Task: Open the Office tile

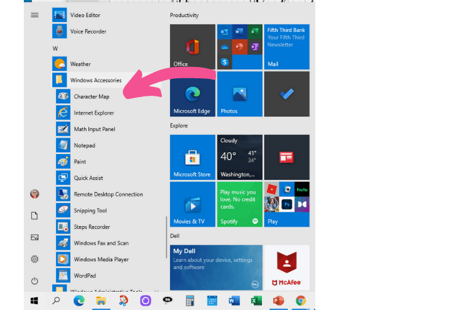Action: [192, 47]
